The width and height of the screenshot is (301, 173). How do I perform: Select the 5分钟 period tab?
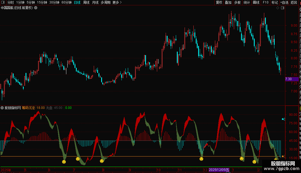[x=31, y=2]
